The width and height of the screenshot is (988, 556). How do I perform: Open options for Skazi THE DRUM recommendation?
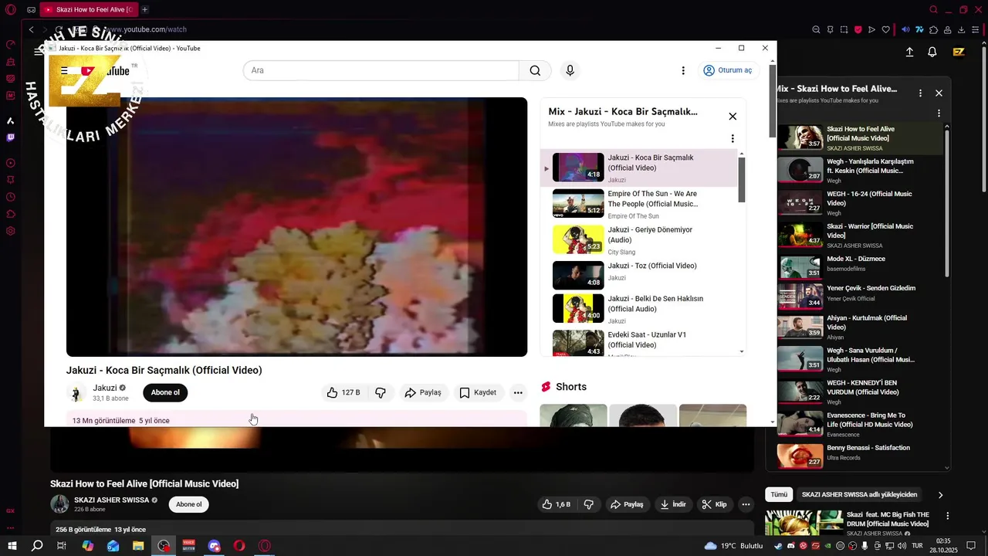click(x=948, y=516)
